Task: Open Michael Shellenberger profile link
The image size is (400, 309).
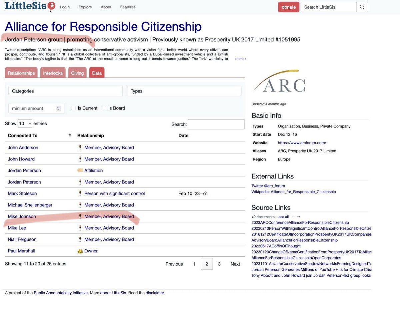Action: click(30, 205)
